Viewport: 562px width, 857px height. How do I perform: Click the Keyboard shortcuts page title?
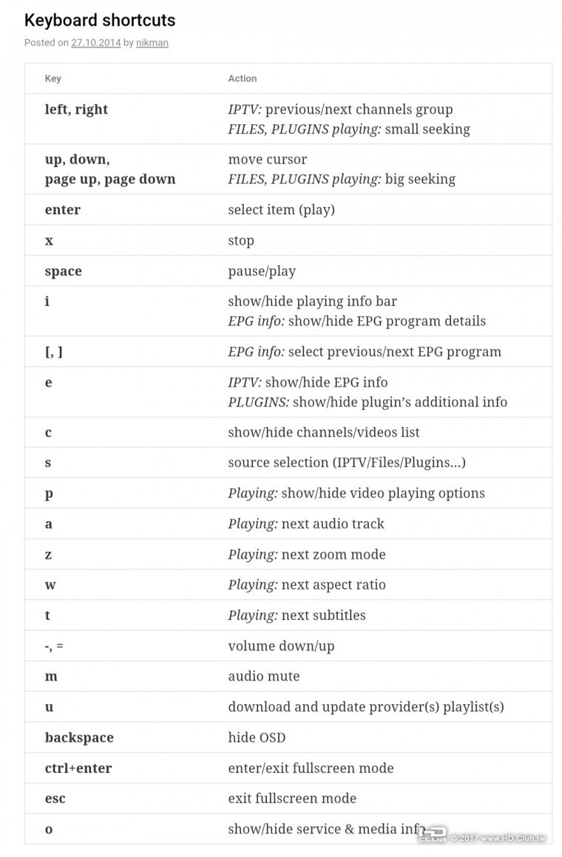[x=100, y=20]
